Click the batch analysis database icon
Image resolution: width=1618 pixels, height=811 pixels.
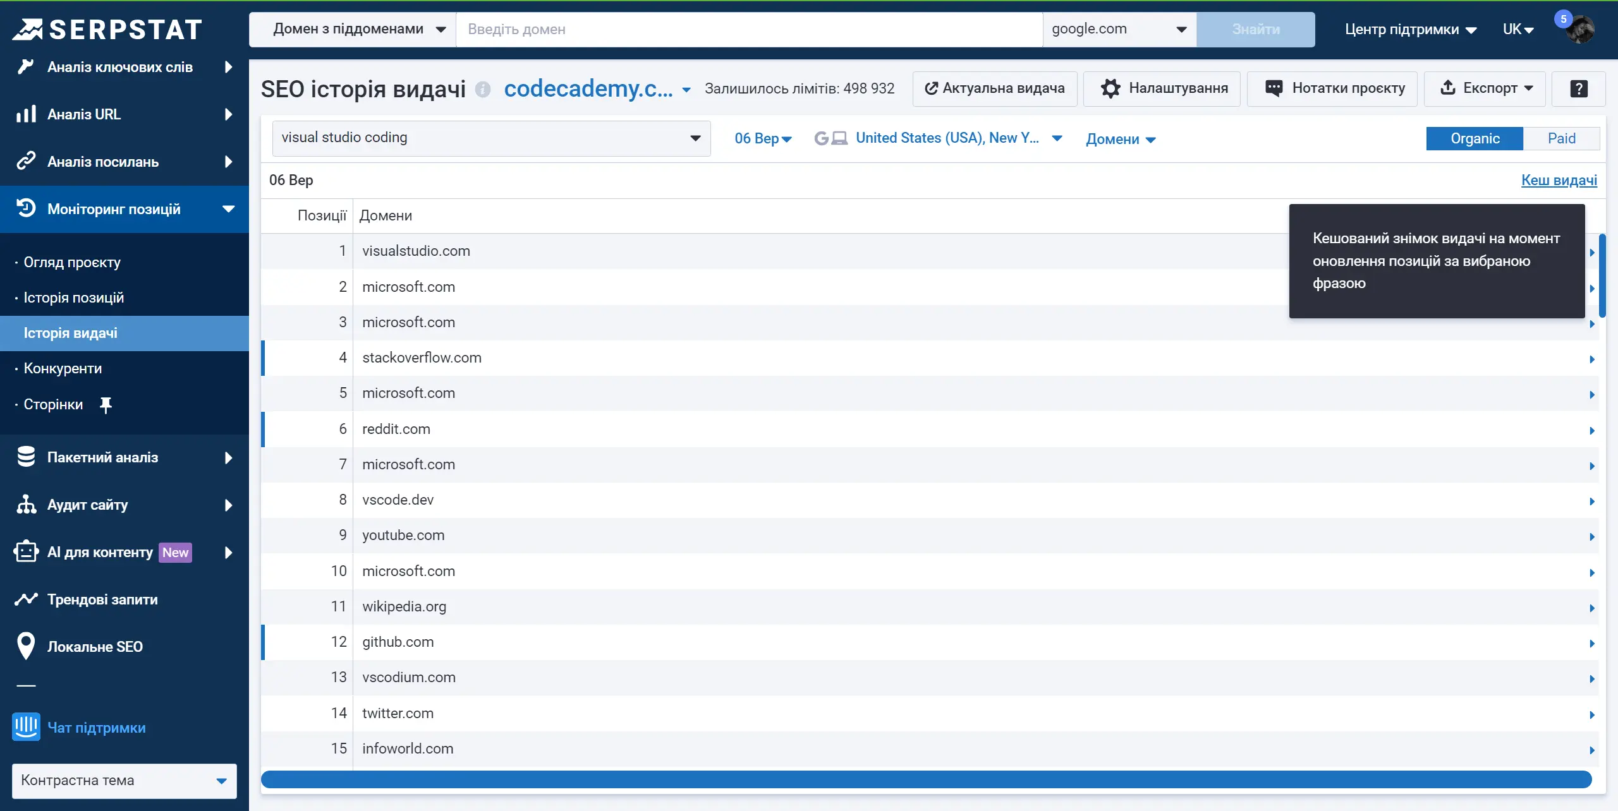click(26, 457)
